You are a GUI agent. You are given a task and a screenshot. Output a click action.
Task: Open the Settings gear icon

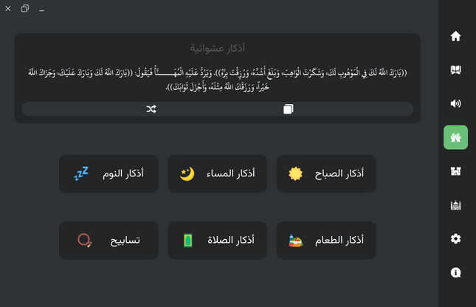pos(455,238)
